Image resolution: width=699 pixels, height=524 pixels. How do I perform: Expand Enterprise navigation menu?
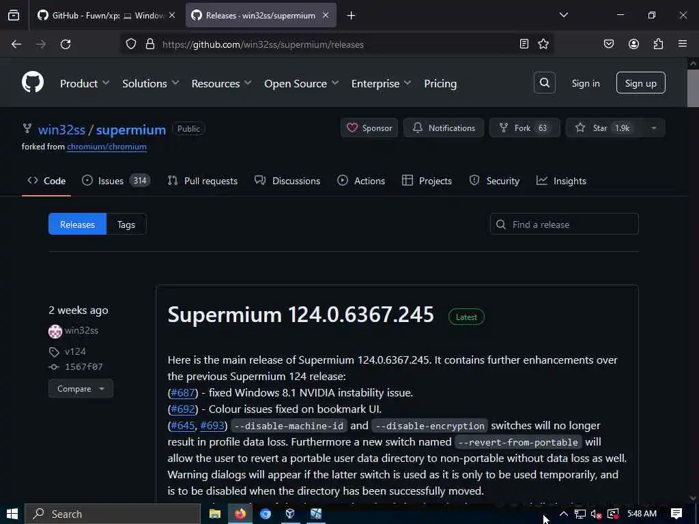point(381,83)
